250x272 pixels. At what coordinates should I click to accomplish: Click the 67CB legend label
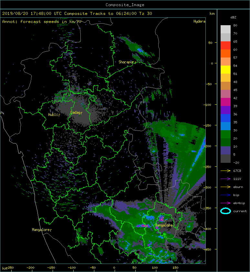237,171
